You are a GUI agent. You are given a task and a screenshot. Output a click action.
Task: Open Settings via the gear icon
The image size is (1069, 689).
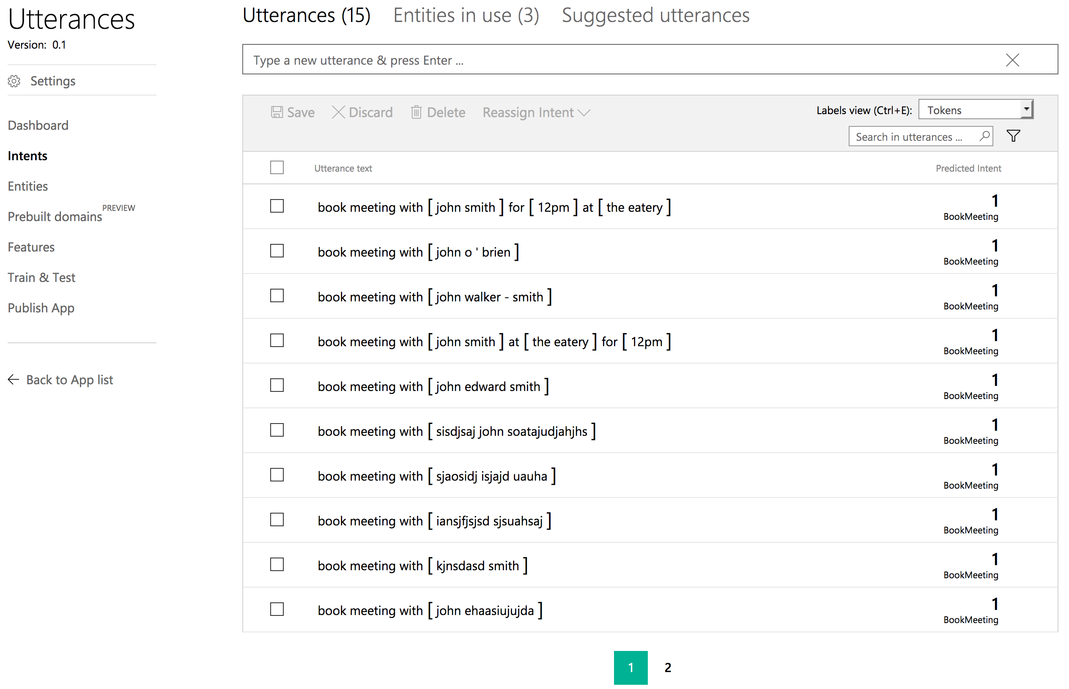(15, 81)
